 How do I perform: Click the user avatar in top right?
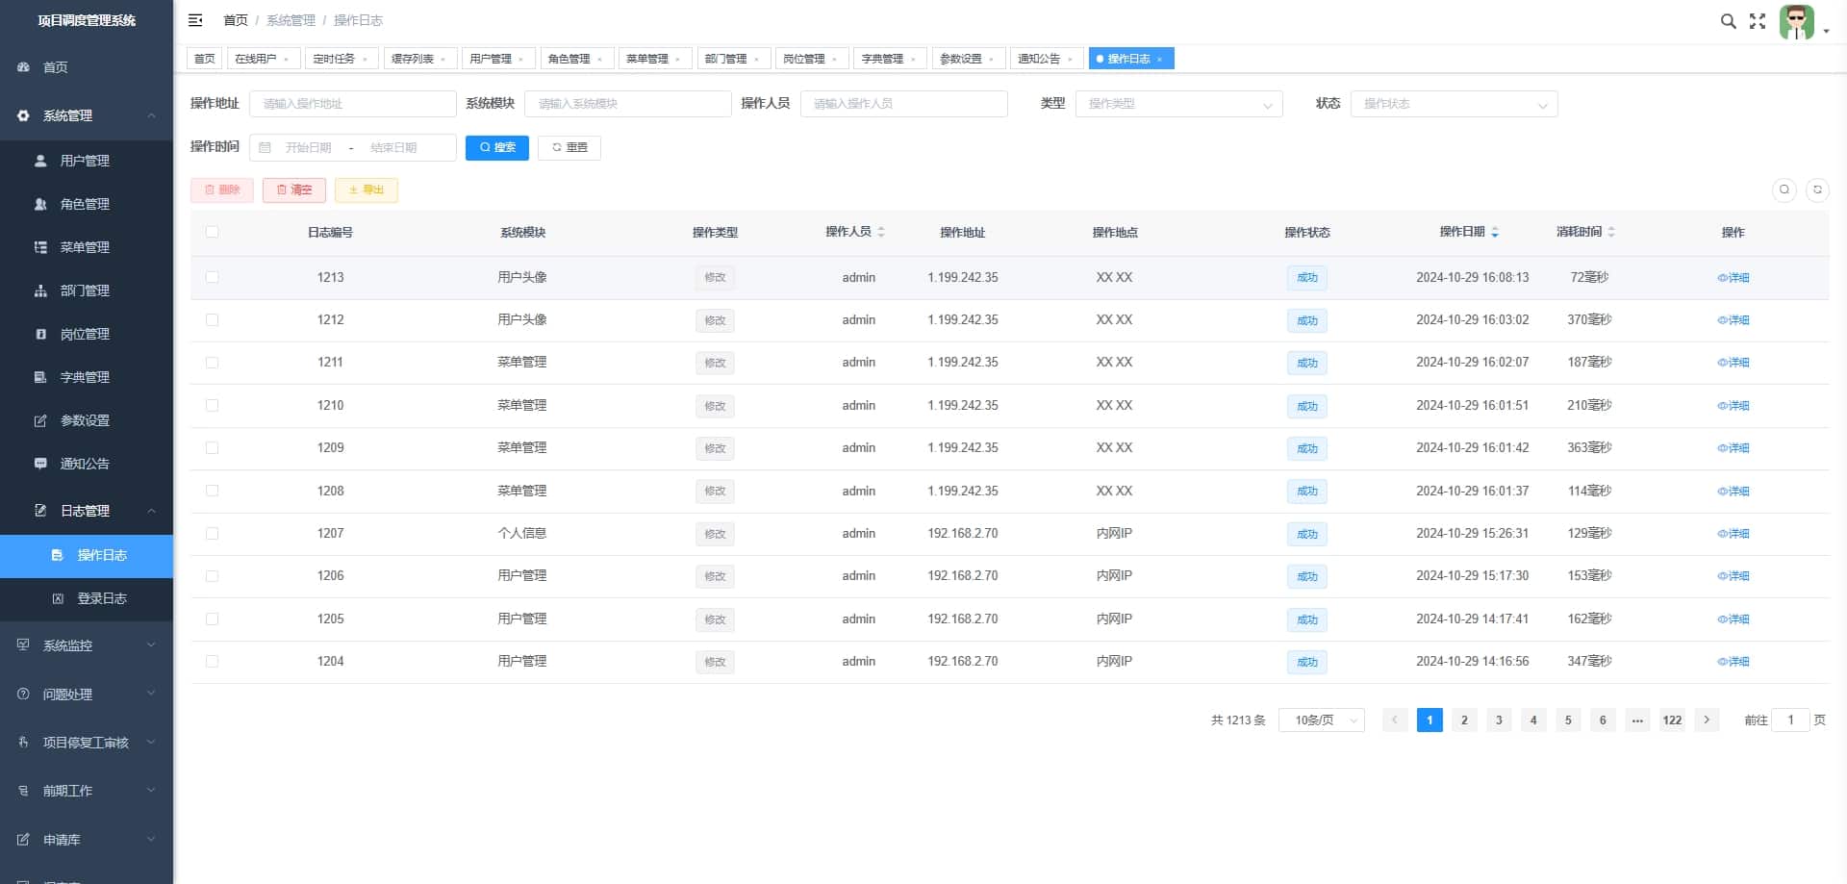1796,22
